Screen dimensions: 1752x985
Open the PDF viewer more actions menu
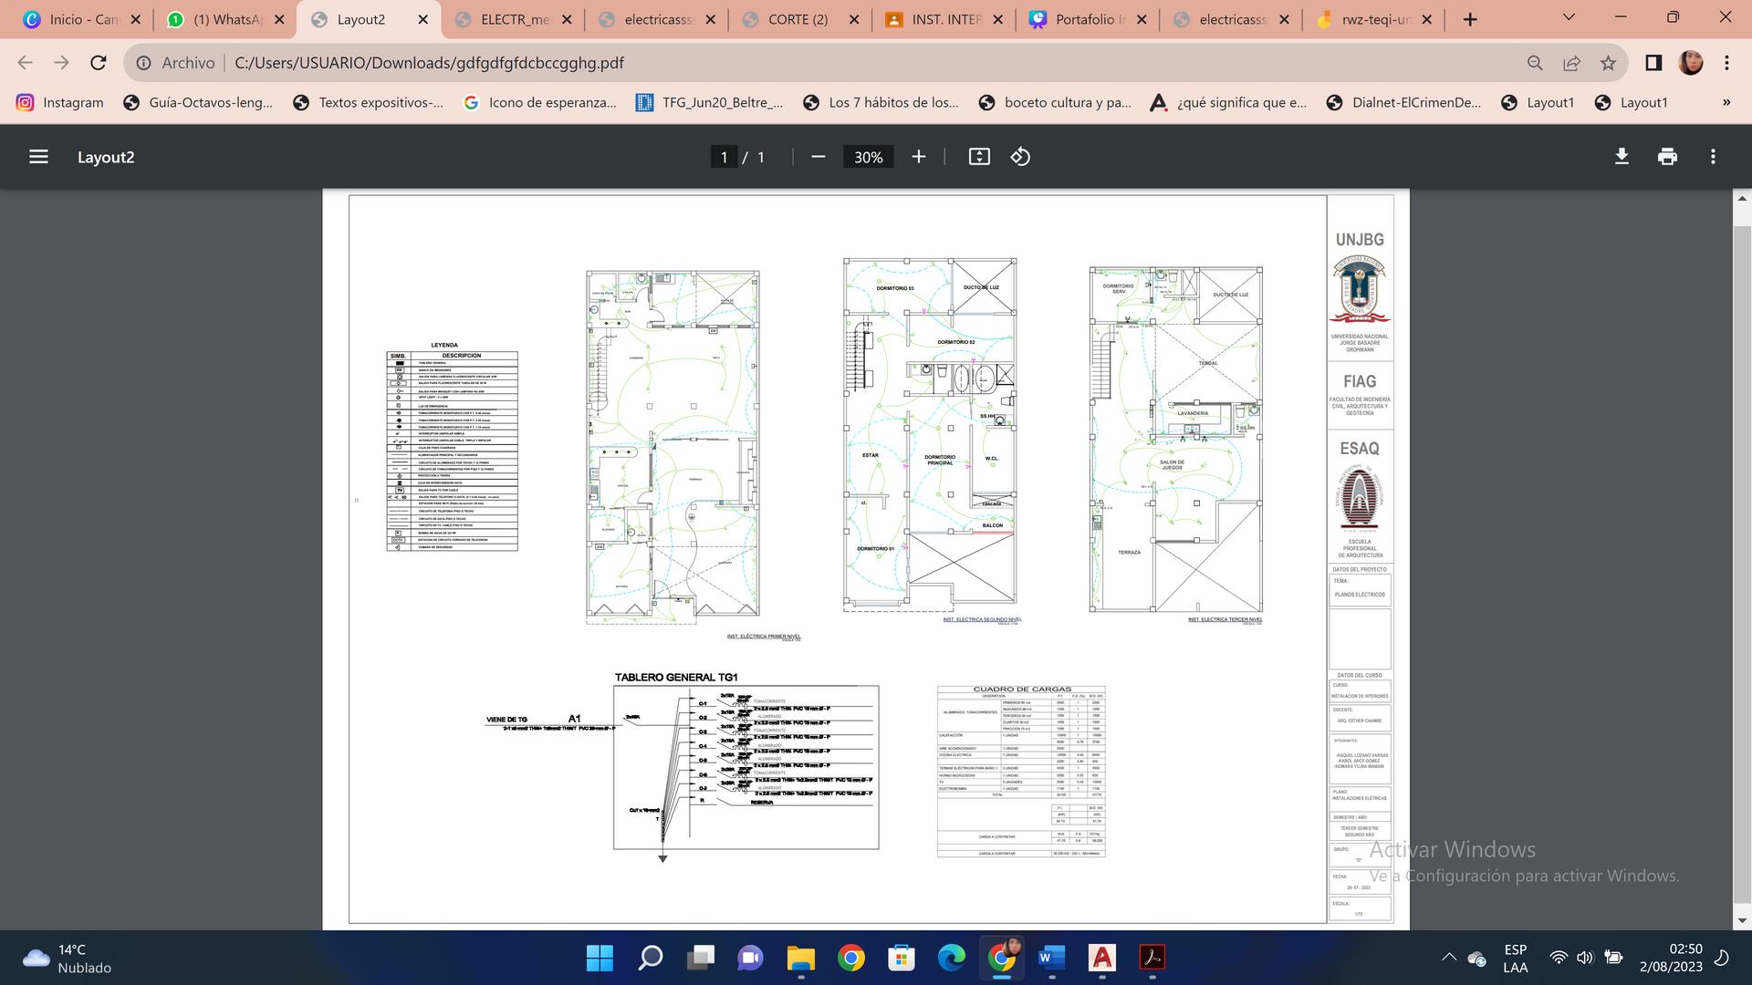click(1713, 157)
